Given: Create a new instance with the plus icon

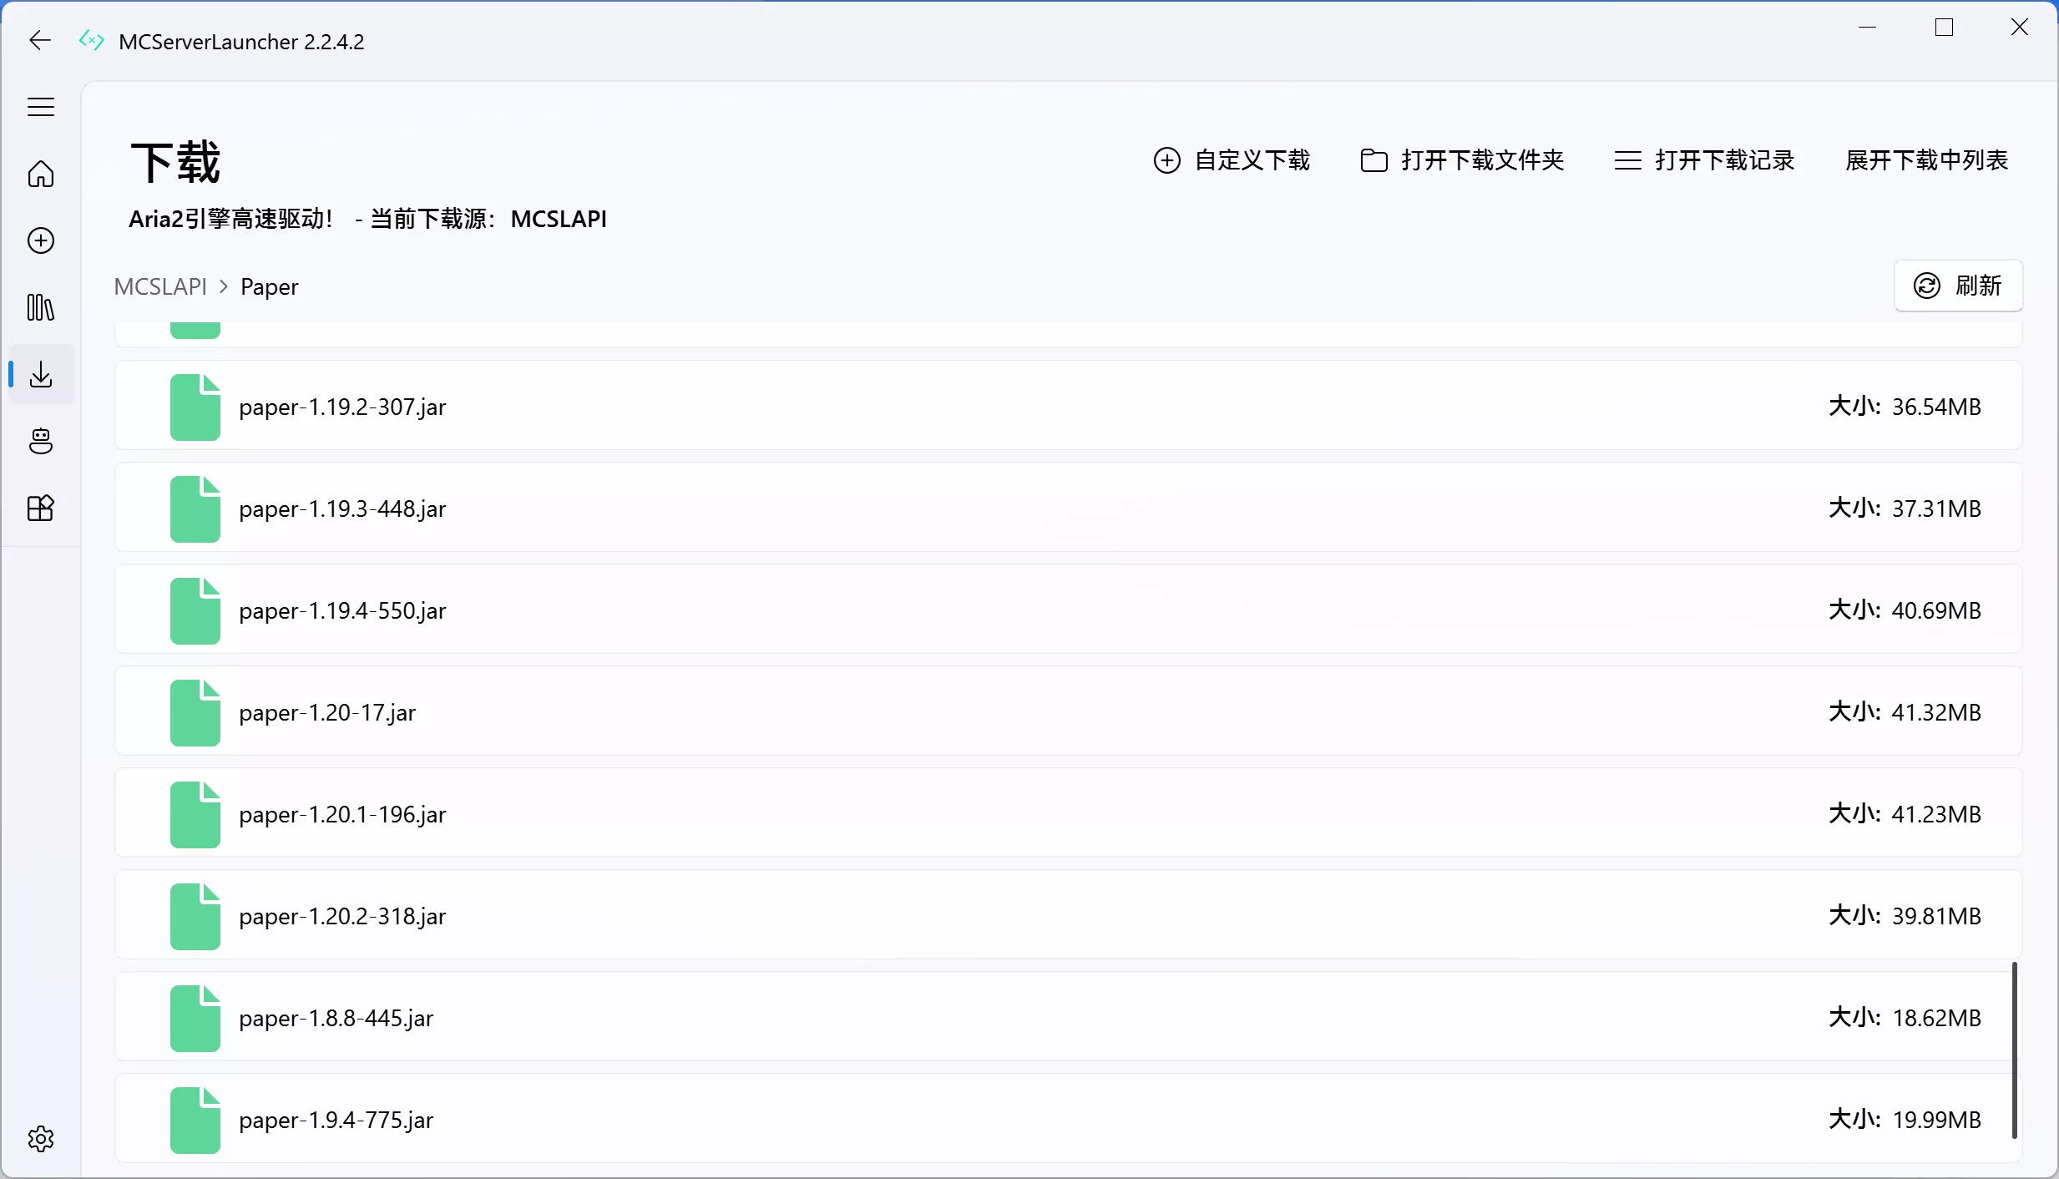Looking at the screenshot, I should coord(40,240).
